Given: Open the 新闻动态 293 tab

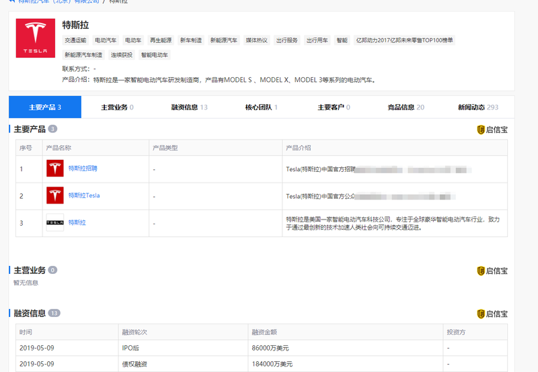Looking at the screenshot, I should 478,107.
